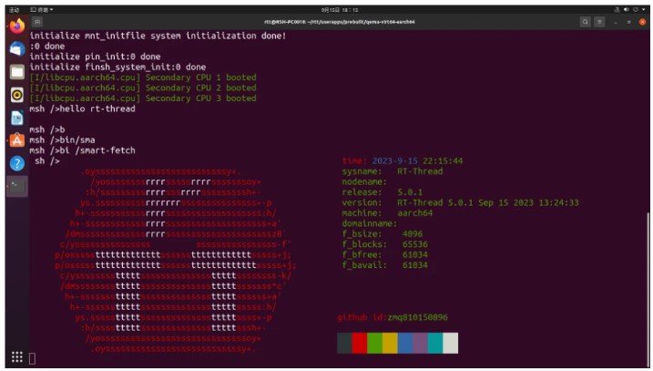Click the machine value 'aarch64'
653x371 pixels.
click(414, 213)
